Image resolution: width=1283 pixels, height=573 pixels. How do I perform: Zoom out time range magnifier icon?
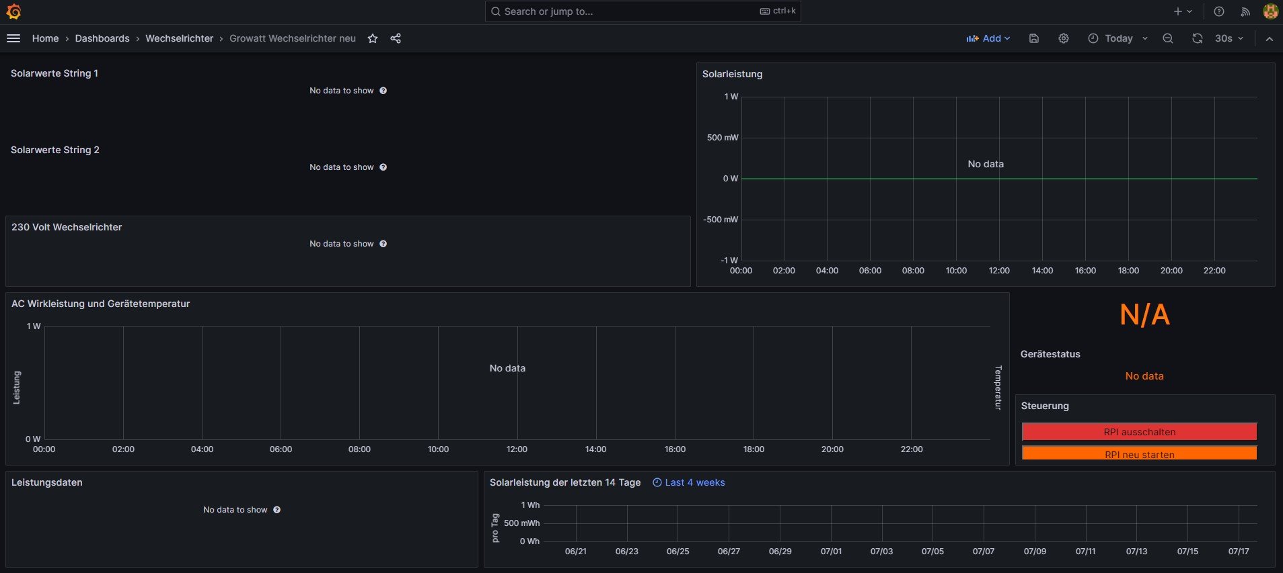[x=1168, y=38]
